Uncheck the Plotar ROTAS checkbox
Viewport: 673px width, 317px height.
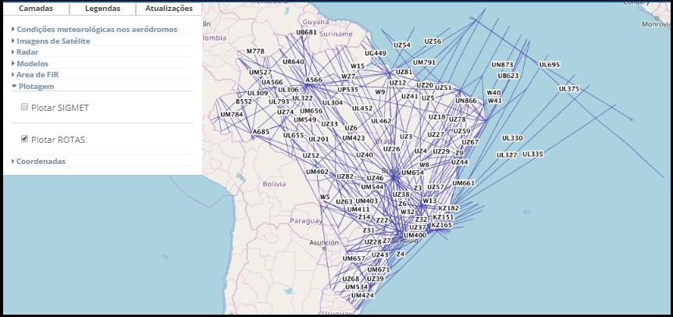[24, 139]
